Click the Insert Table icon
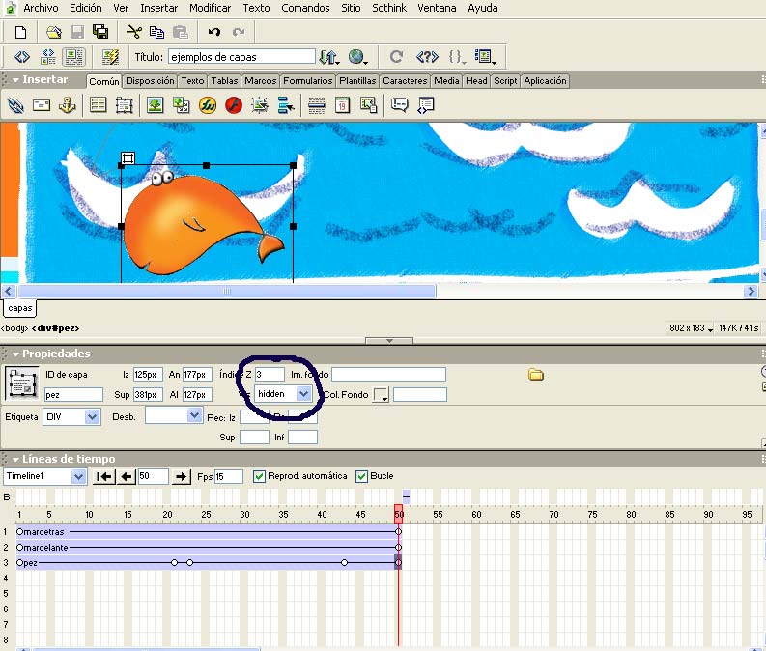Viewport: 766px width, 651px height. pos(99,105)
